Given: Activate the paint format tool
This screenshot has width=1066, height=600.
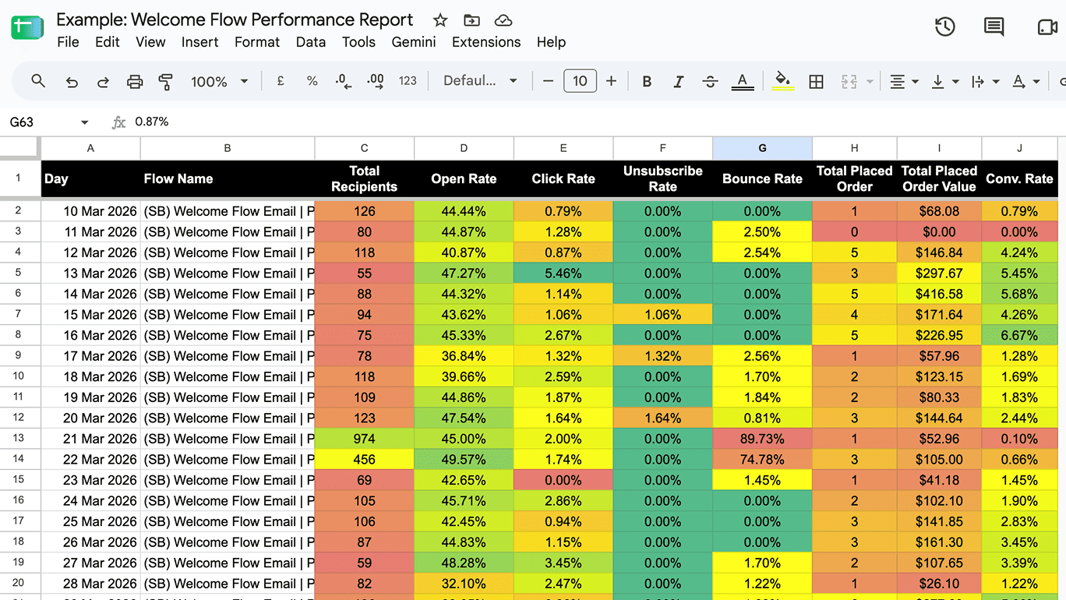Looking at the screenshot, I should tap(165, 81).
